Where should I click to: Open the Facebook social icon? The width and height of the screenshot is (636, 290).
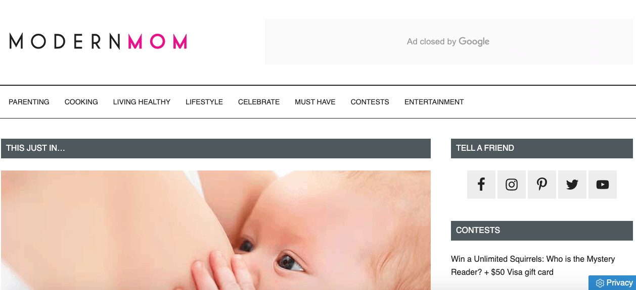pos(481,185)
